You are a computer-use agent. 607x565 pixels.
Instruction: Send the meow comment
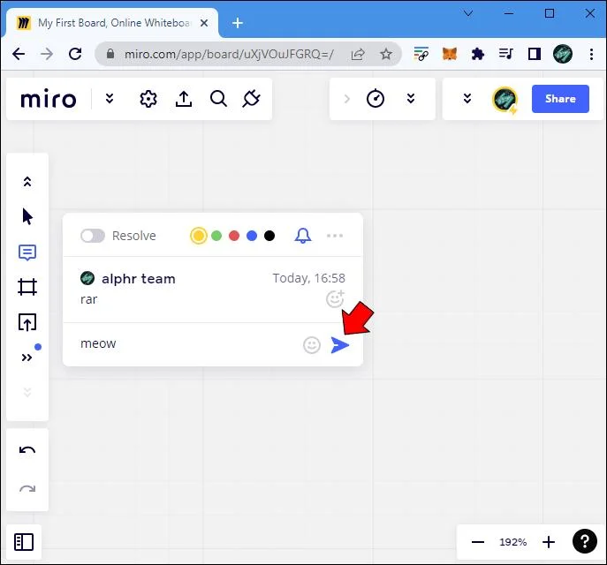[340, 345]
